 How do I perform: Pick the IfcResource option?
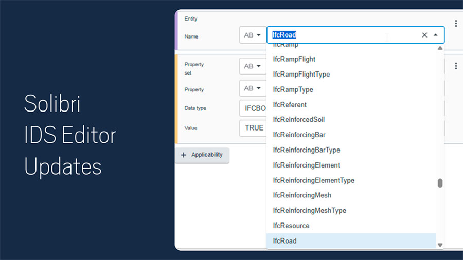pos(291,226)
